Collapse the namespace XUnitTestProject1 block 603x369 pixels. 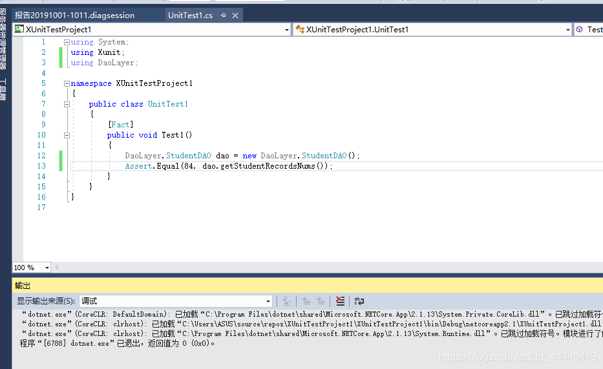67,83
